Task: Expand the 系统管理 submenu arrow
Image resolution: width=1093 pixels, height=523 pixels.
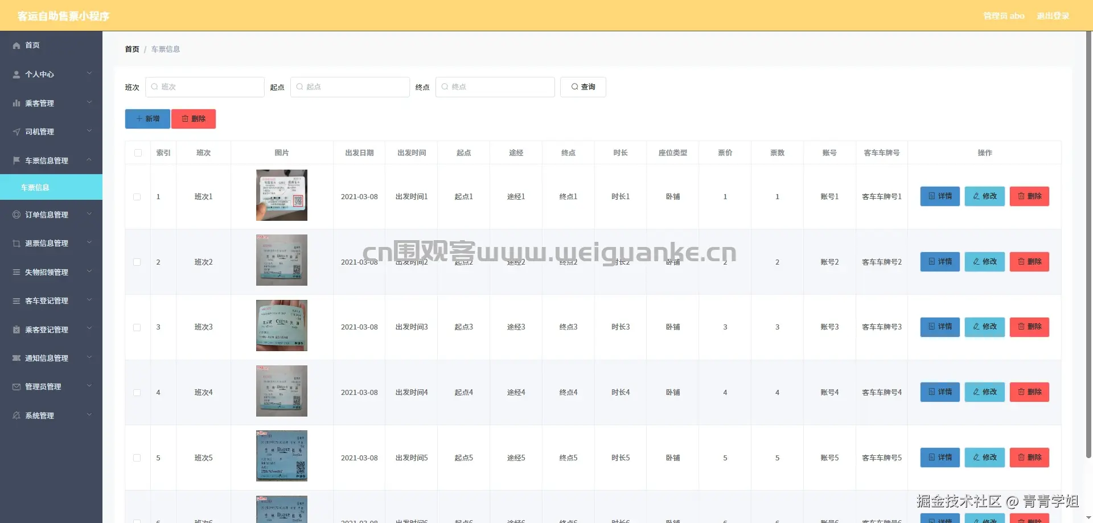Action: (x=89, y=415)
